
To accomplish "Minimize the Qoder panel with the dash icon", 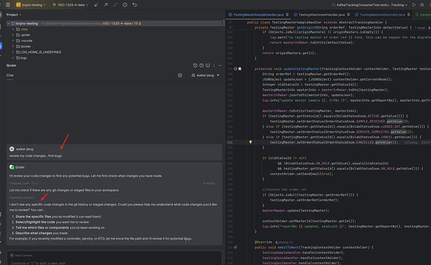I will [220, 65].
